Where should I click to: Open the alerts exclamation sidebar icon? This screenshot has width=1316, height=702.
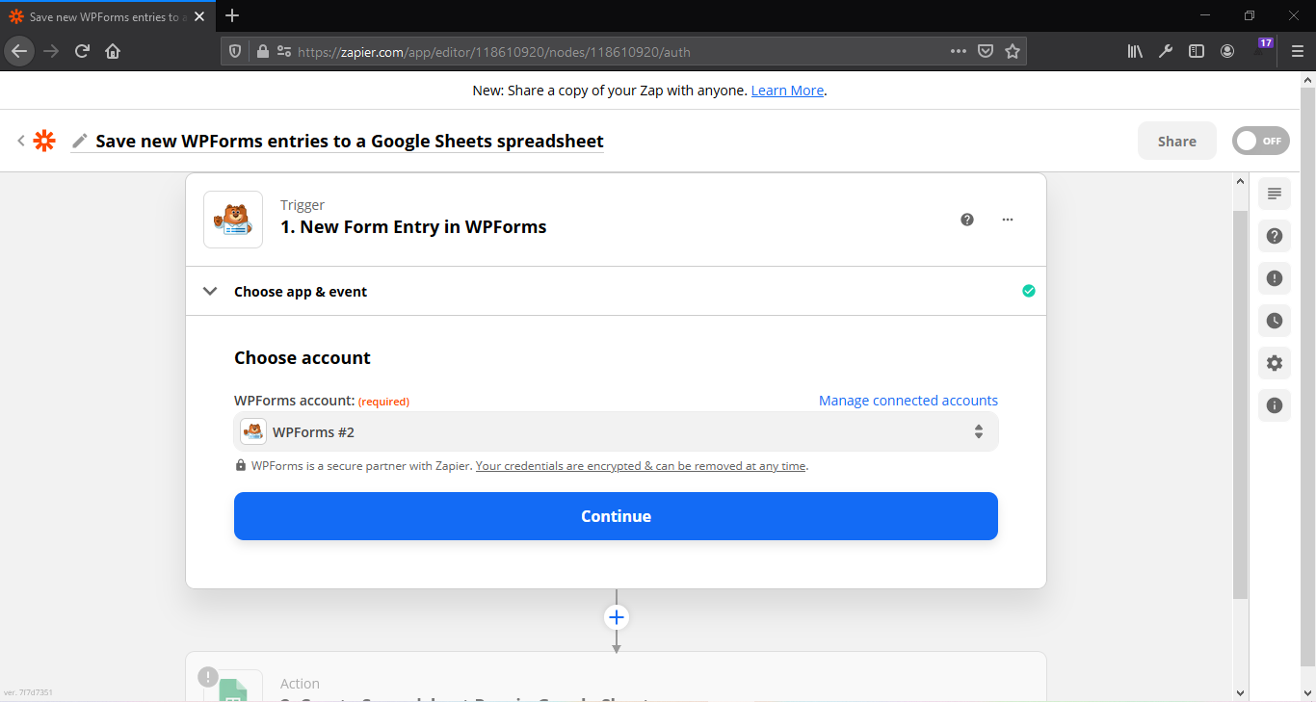pyautogui.click(x=1275, y=278)
